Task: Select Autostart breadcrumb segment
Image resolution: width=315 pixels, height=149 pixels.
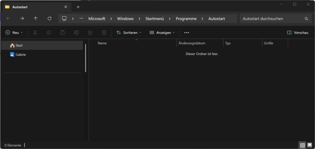Action: click(x=217, y=19)
